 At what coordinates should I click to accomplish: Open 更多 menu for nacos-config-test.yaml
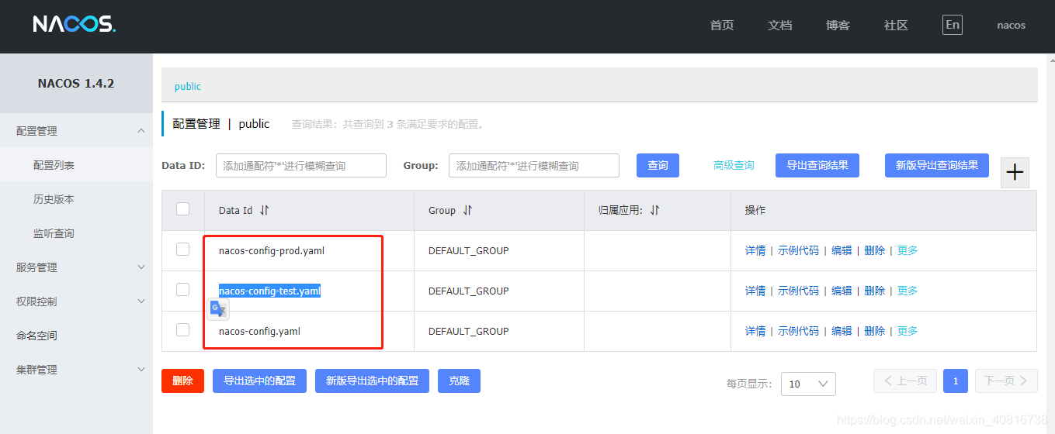coord(908,291)
